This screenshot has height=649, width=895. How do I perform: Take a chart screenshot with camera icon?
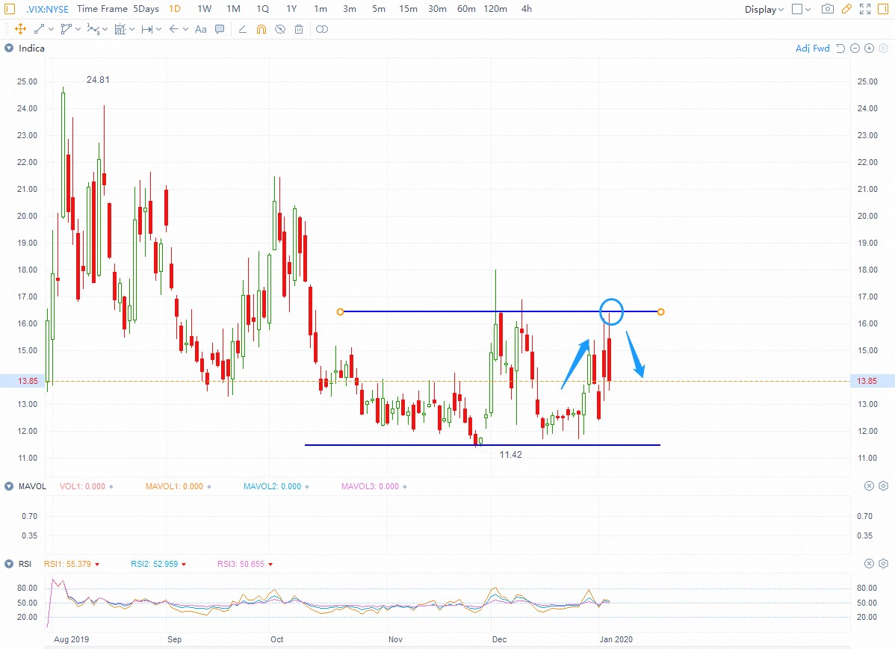click(x=827, y=9)
